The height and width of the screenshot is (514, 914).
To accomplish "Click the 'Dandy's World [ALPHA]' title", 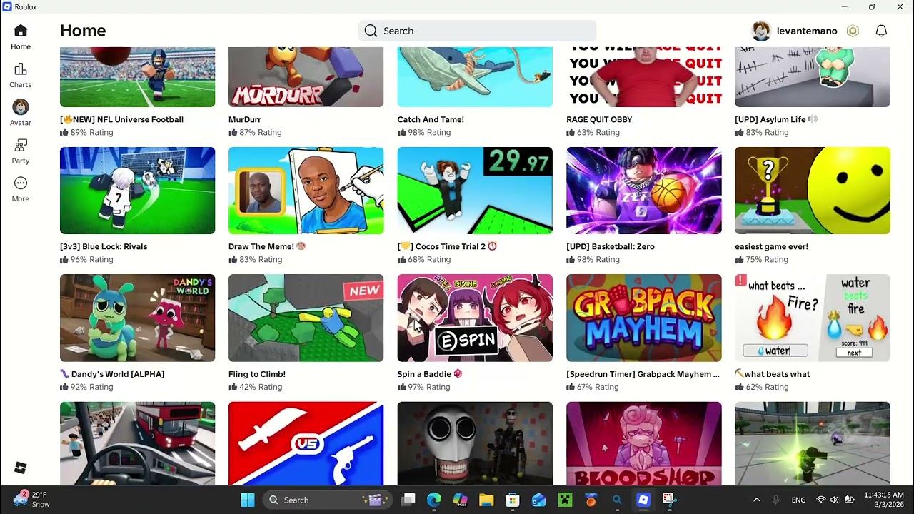I will [x=112, y=374].
